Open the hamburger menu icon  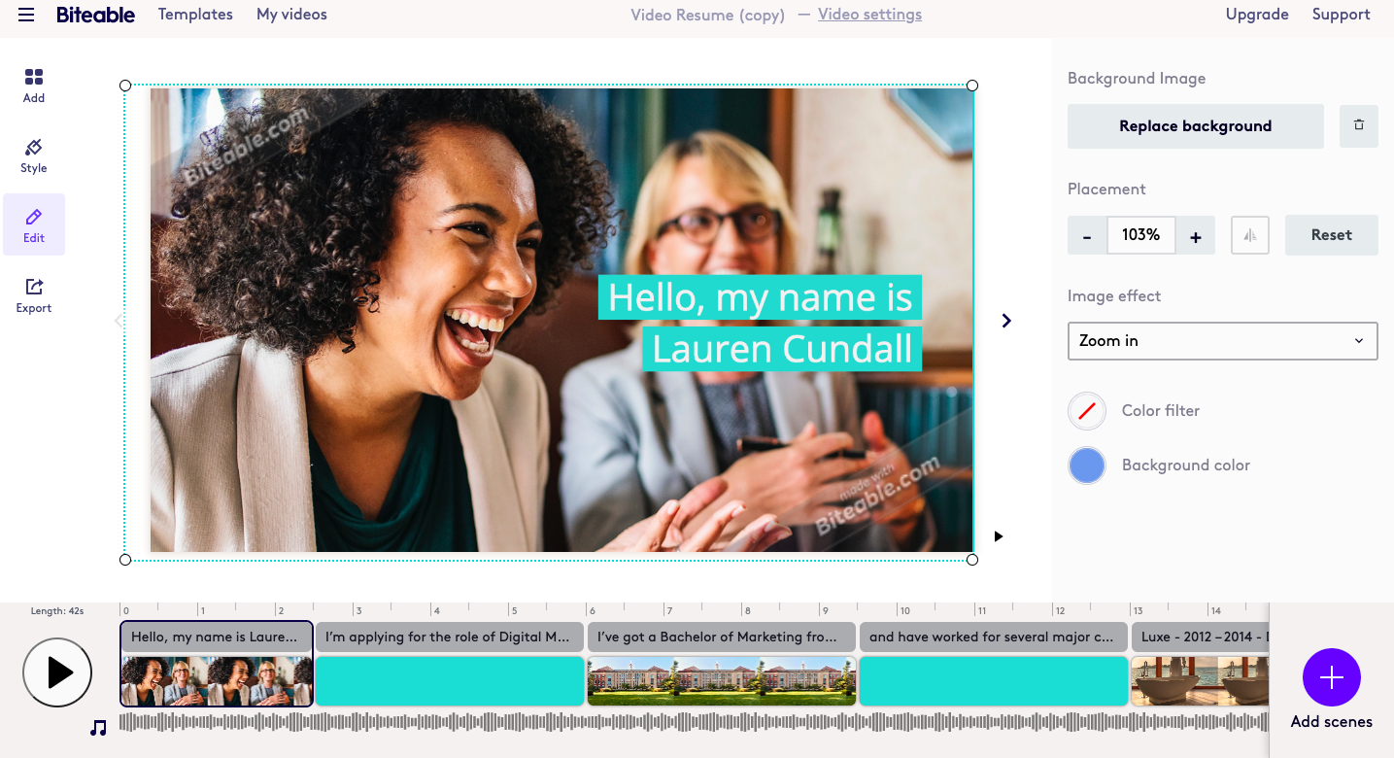[26, 15]
